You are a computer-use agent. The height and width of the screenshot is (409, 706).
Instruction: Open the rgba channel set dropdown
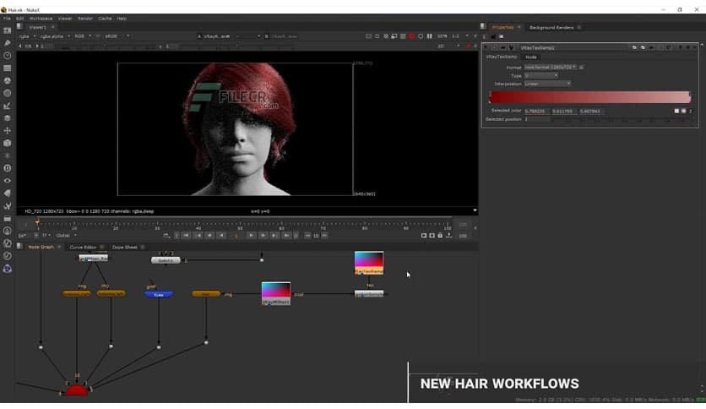(x=28, y=36)
